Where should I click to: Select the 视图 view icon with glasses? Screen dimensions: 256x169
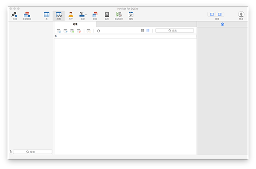59,14
